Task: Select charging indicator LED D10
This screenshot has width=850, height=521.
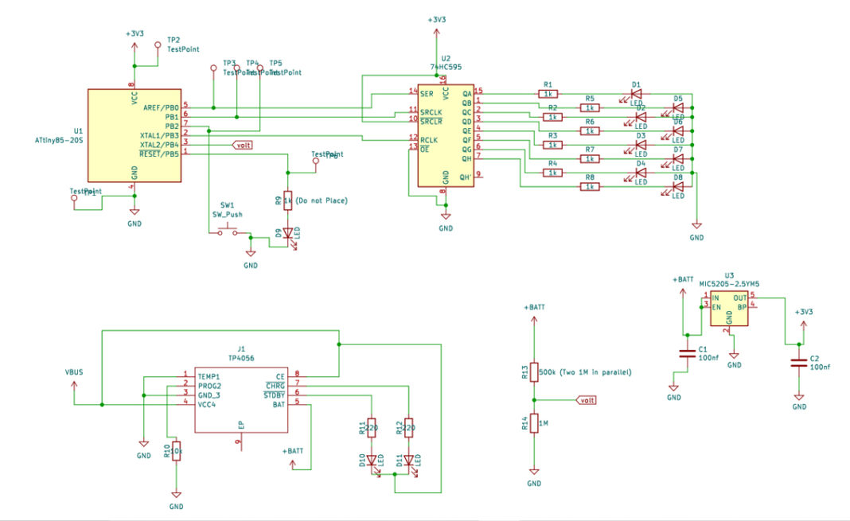Action: tap(371, 461)
